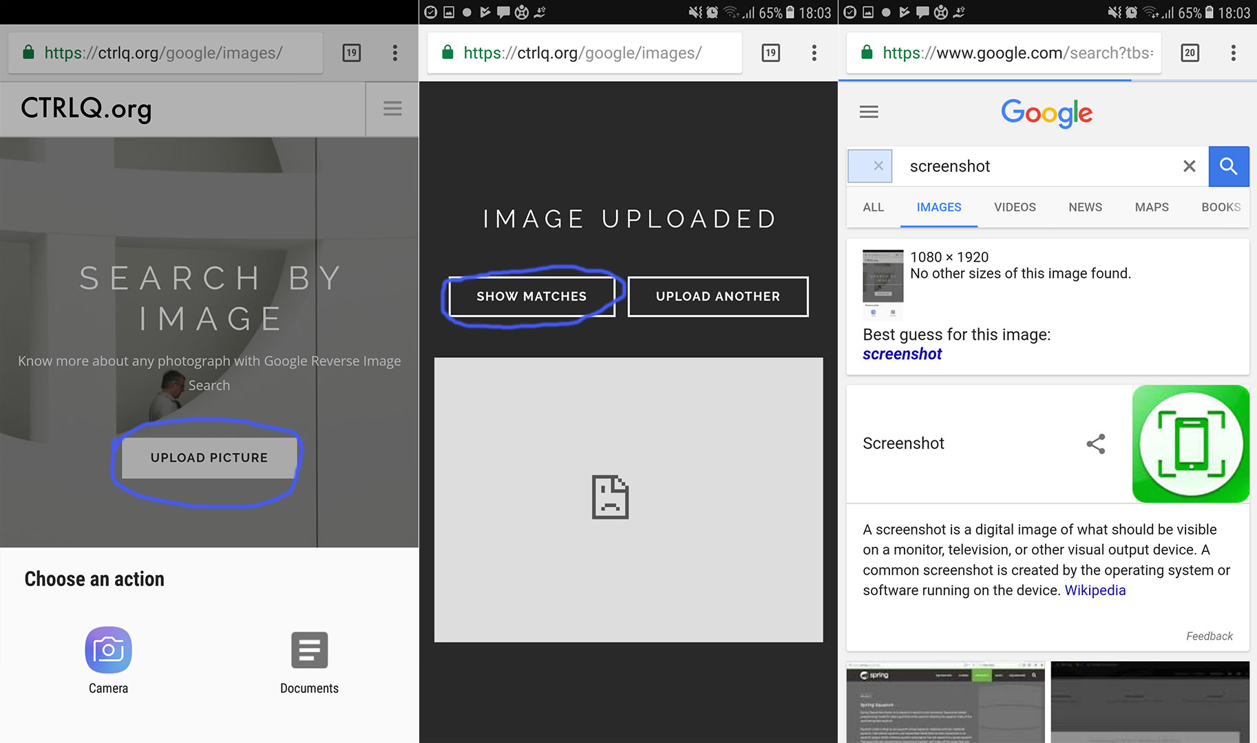Open the NEWS tab
Viewport: 1257px width, 743px height.
(1086, 207)
